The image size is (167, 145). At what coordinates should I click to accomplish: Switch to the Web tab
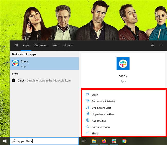point(55,45)
